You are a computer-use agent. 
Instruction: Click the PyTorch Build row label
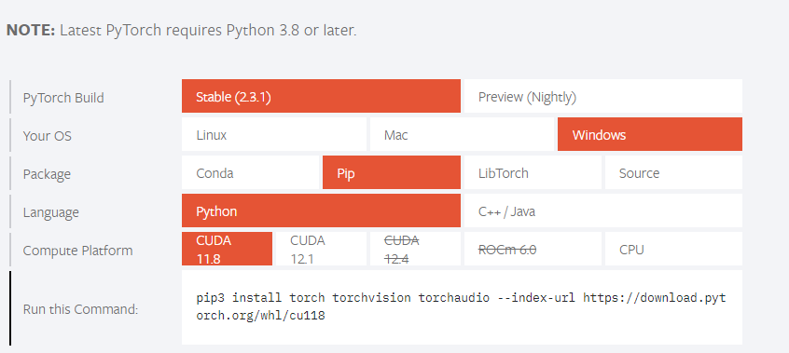(63, 98)
